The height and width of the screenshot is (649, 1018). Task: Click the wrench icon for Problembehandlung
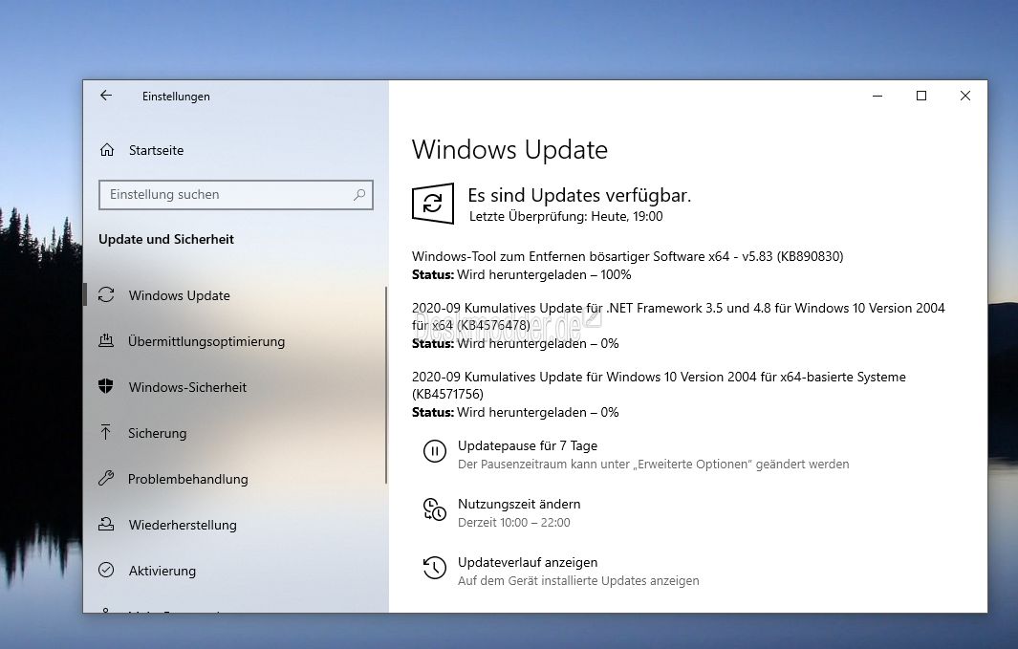tap(106, 478)
